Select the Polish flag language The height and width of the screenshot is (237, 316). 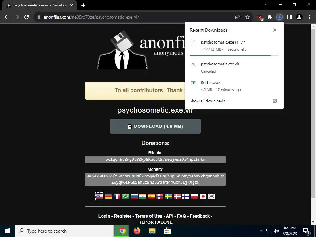click(194, 196)
